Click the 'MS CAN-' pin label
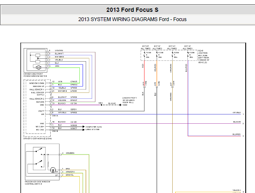 [x=40, y=130]
